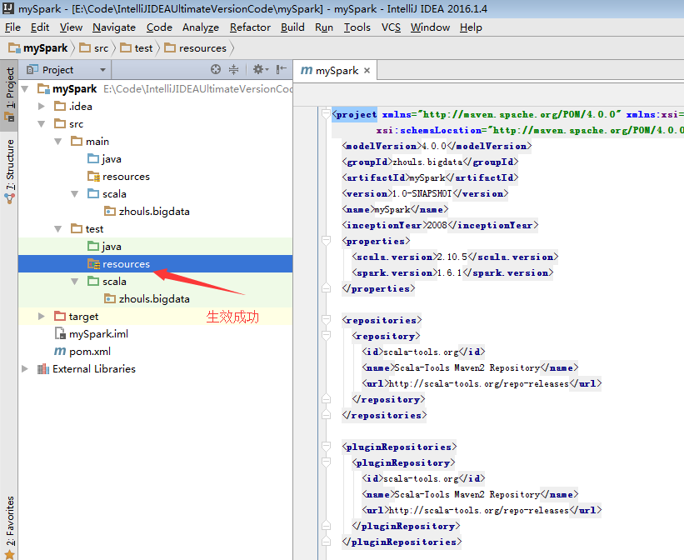Select highlighted resources folder under test
The height and width of the screenshot is (560, 684).
coord(155,264)
